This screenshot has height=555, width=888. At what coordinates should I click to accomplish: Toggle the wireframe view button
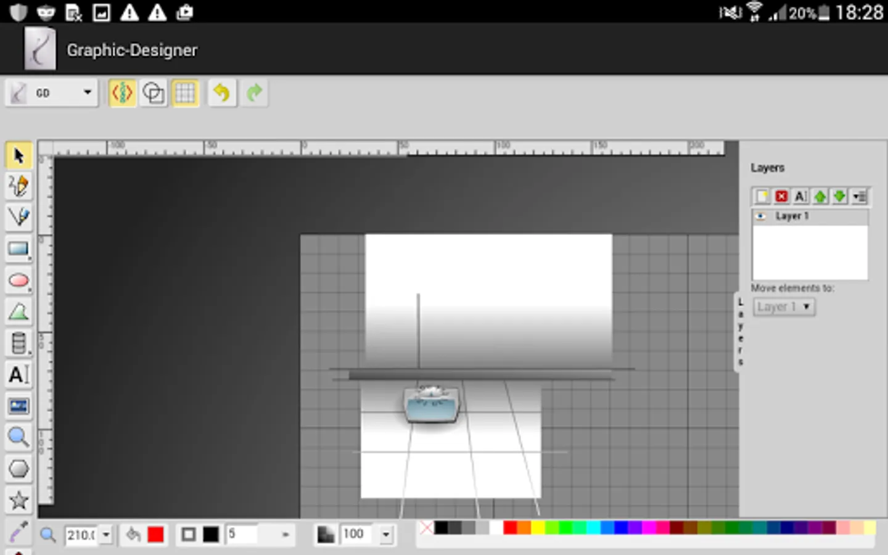(x=153, y=93)
